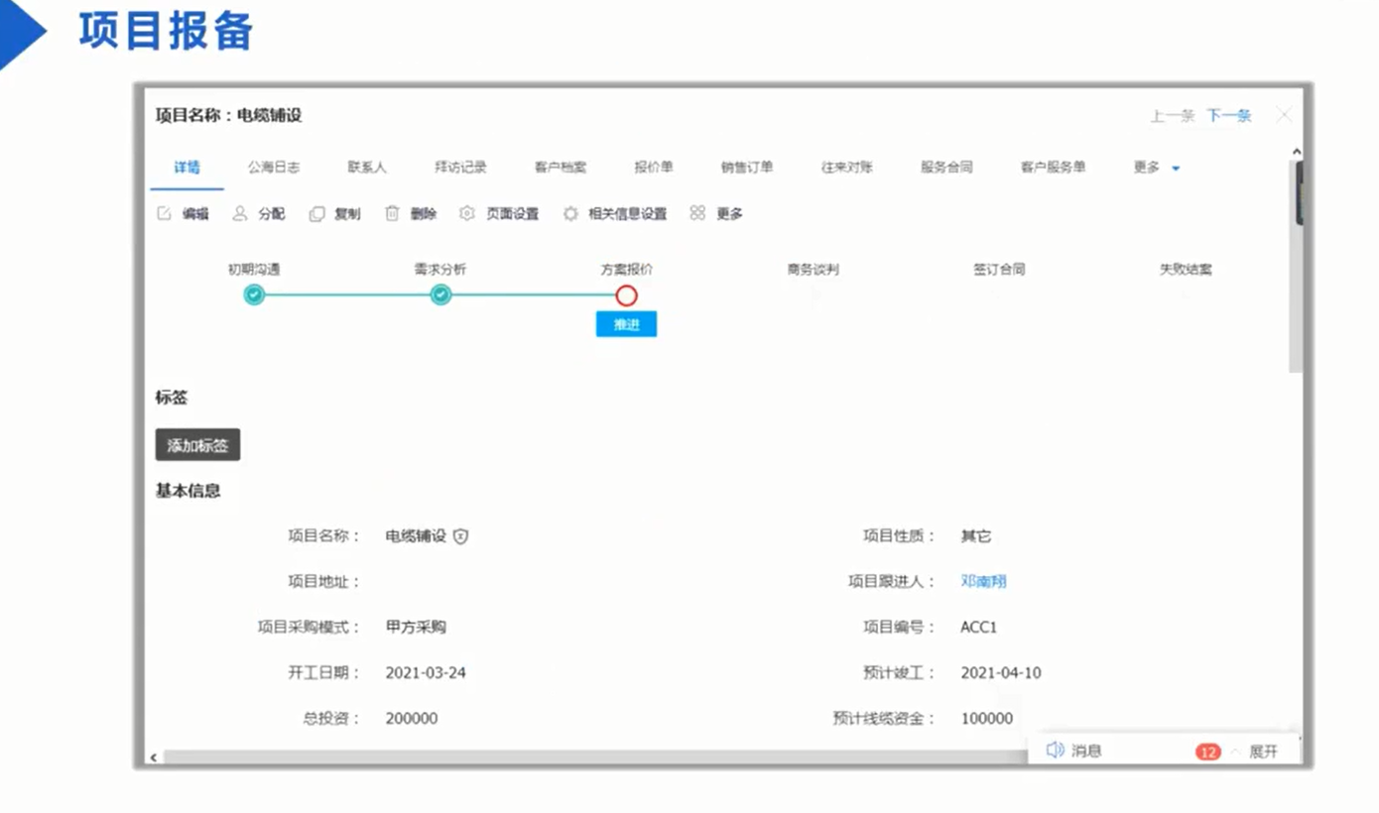Screen dimensions: 1379x813
Task: Click the 编辑 edit pencil icon
Action: coord(165,213)
